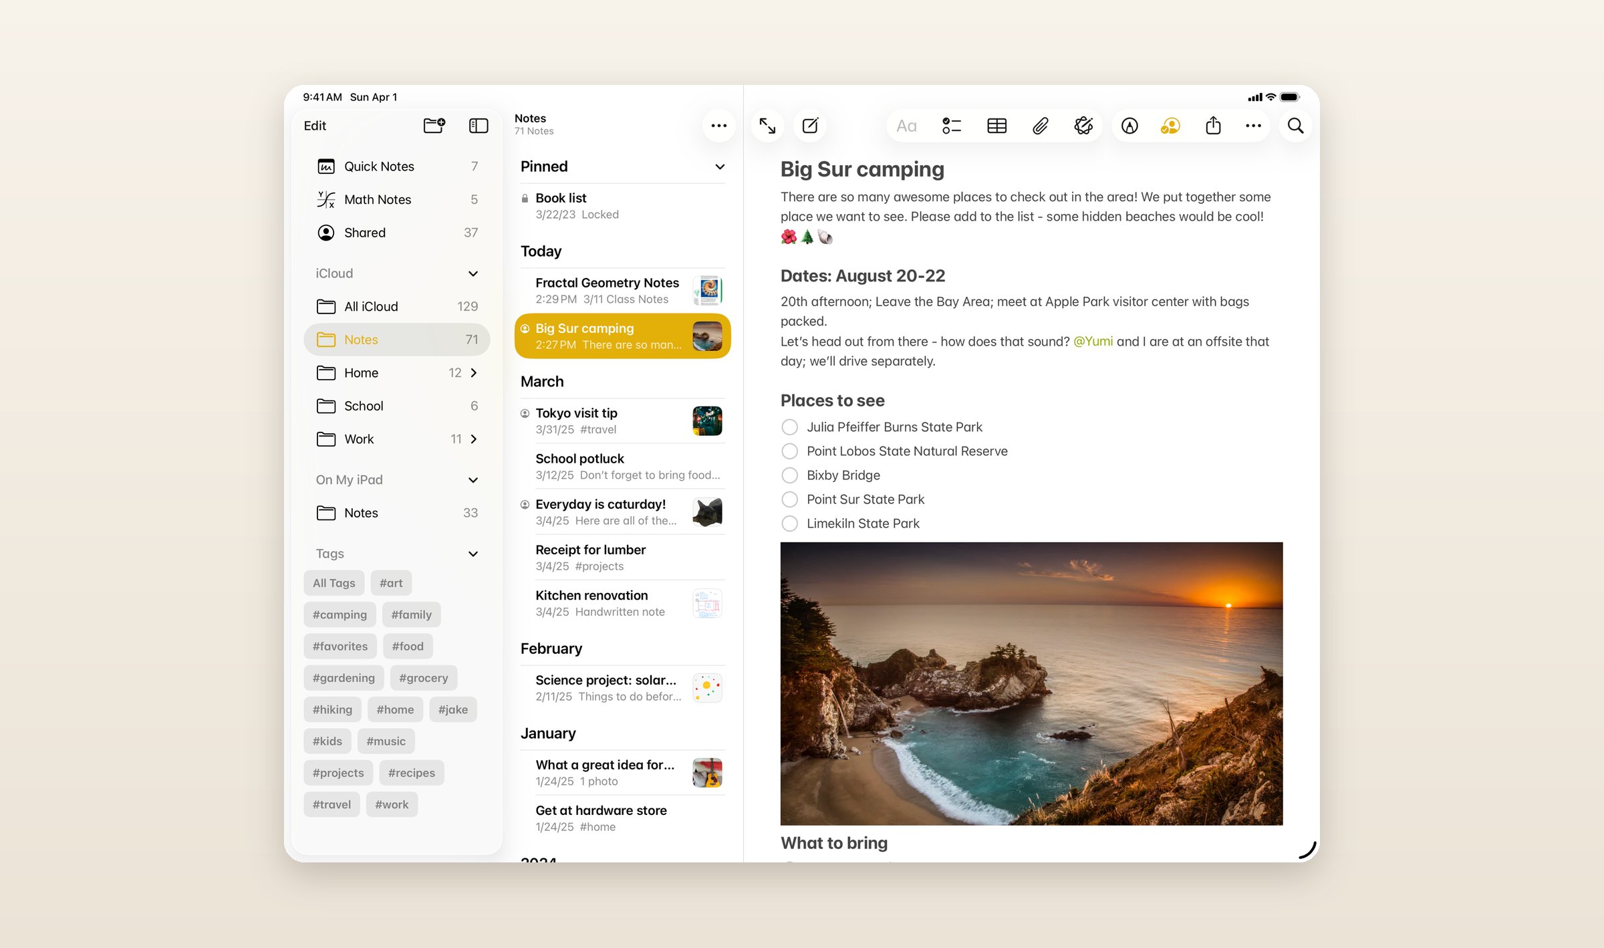Screen dimensions: 1604x948
Task: Collapse the On My iPad section
Action: [x=473, y=480]
